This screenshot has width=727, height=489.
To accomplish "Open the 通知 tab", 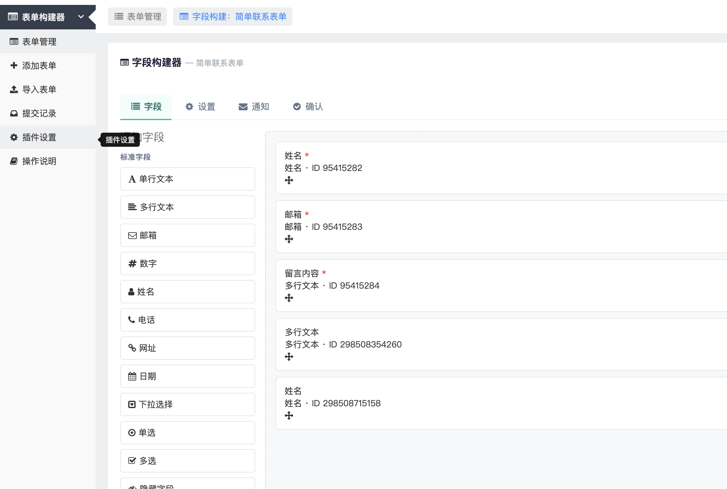I will (254, 107).
